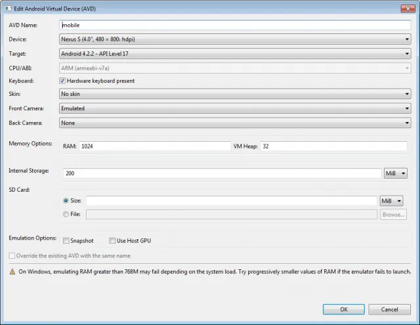Image resolution: width=420 pixels, height=325 pixels.
Task: Select the SD Card File radio button
Action: point(66,214)
